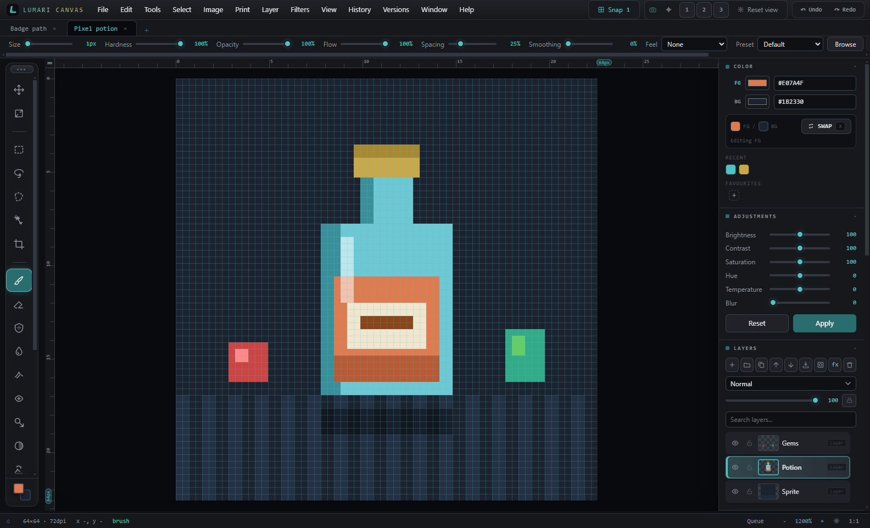
Task: Lock the Gems layer
Action: (x=749, y=443)
